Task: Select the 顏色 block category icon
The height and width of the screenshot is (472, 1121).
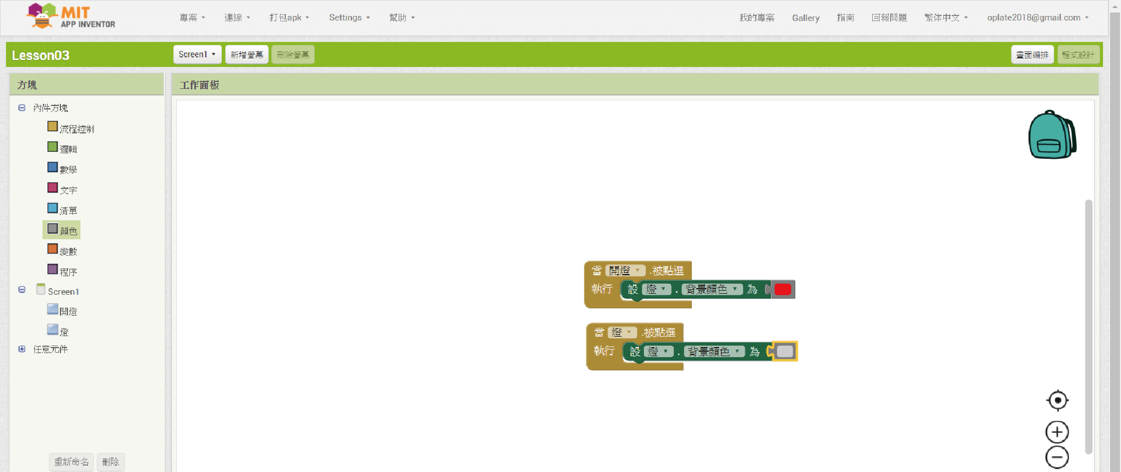Action: tap(52, 229)
